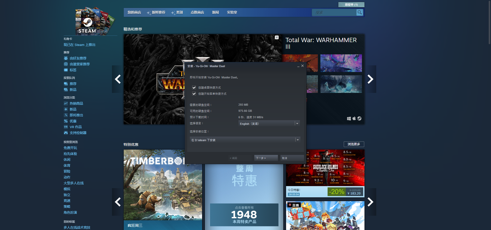Screen dimensions: 491x230
Task: Open 您的商店 store menu
Action: (134, 13)
